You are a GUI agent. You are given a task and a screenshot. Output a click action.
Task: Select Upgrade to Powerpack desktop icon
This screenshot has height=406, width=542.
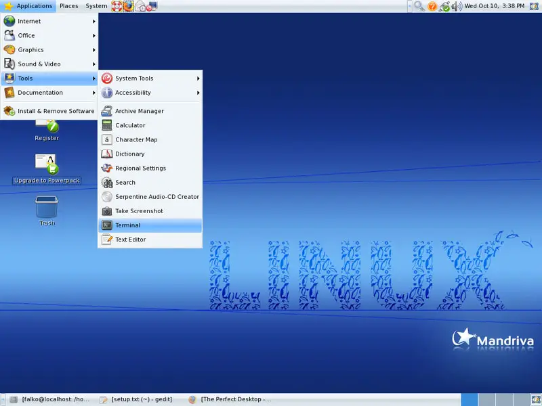pyautogui.click(x=47, y=169)
